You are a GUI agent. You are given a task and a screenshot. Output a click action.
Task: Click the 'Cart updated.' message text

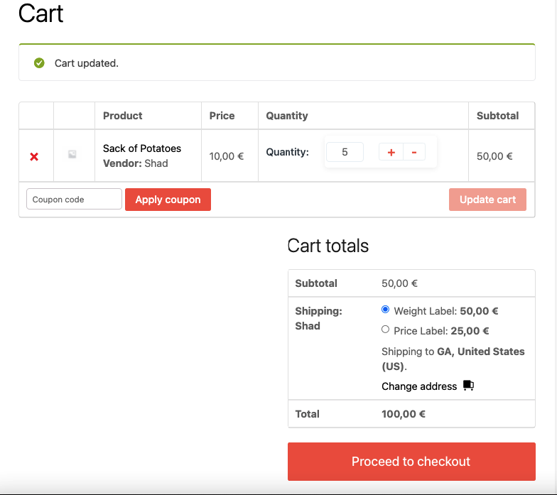click(87, 63)
